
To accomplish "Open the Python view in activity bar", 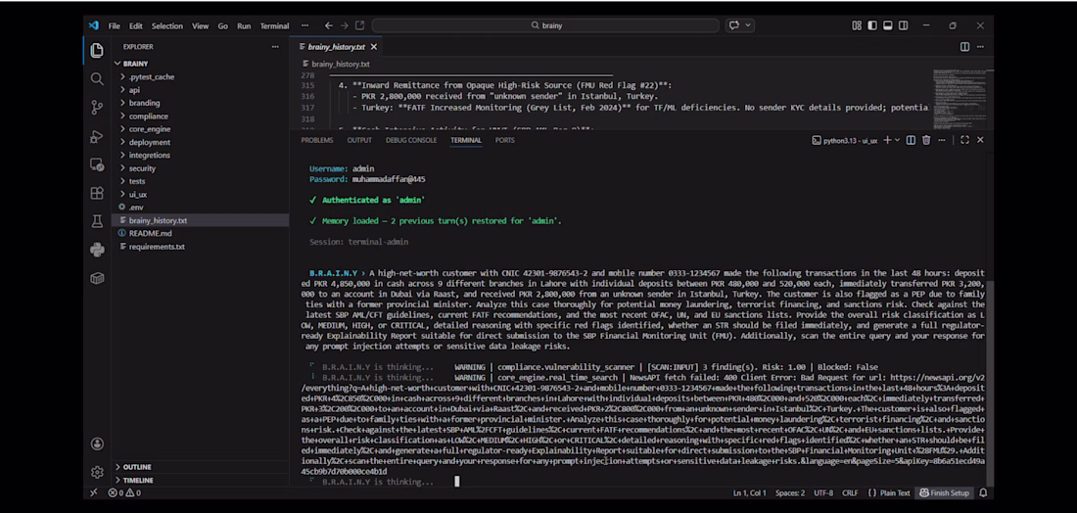I will click(x=97, y=250).
